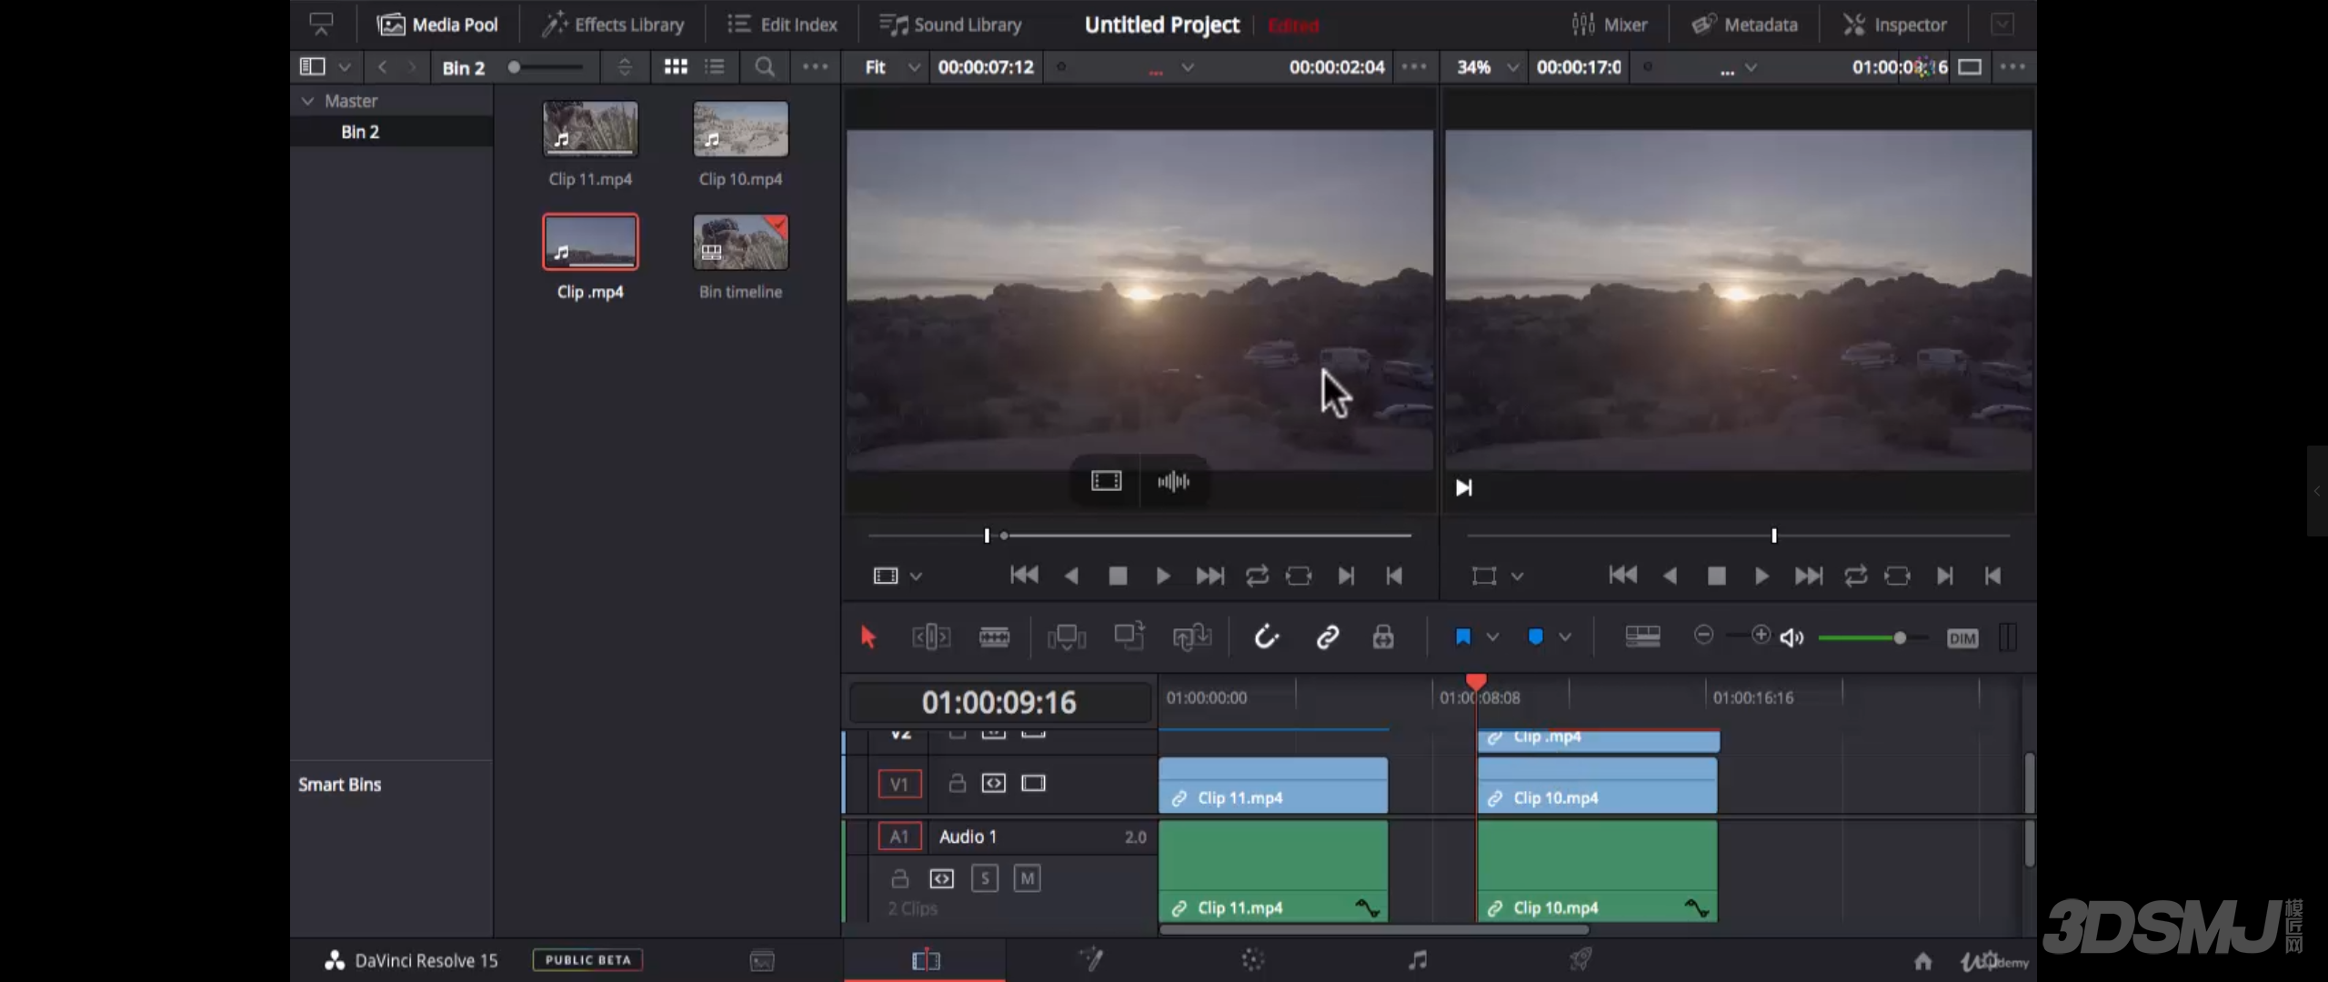Toggle the DIM audio button
This screenshot has width=2328, height=982.
1962,638
